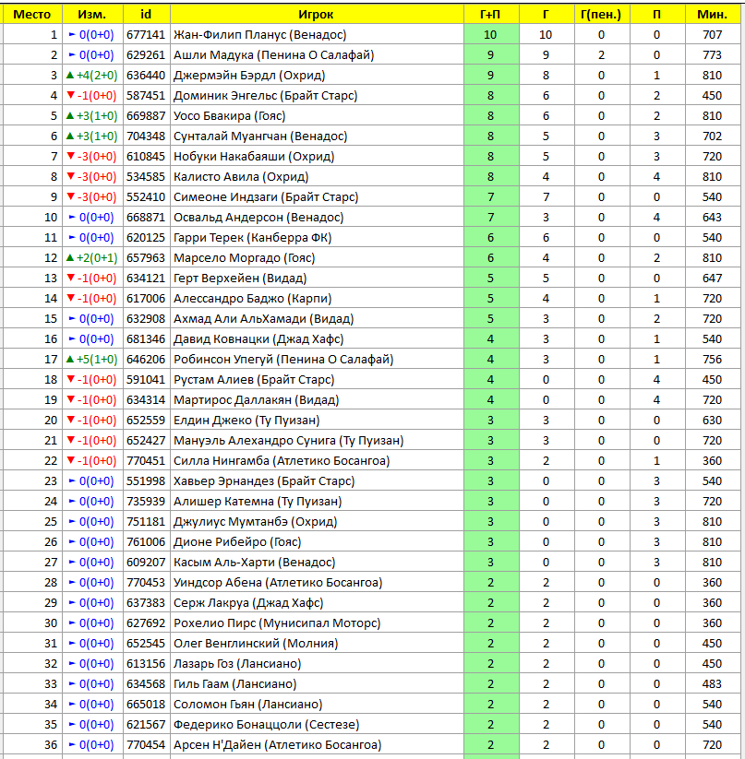Click minutes value '707'
745x759 pixels.
tap(712, 35)
